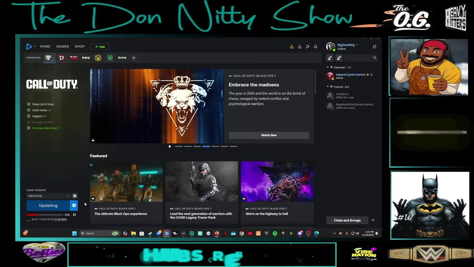Open Spotify from the taskbar
The image size is (474, 267).
click(275, 233)
